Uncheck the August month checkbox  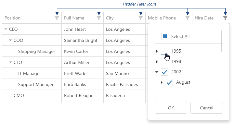(x=169, y=82)
